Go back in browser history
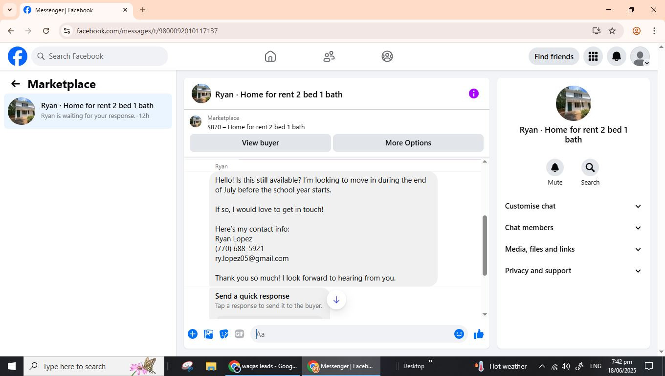Screen dimensions: 665x376 [x=11, y=31]
